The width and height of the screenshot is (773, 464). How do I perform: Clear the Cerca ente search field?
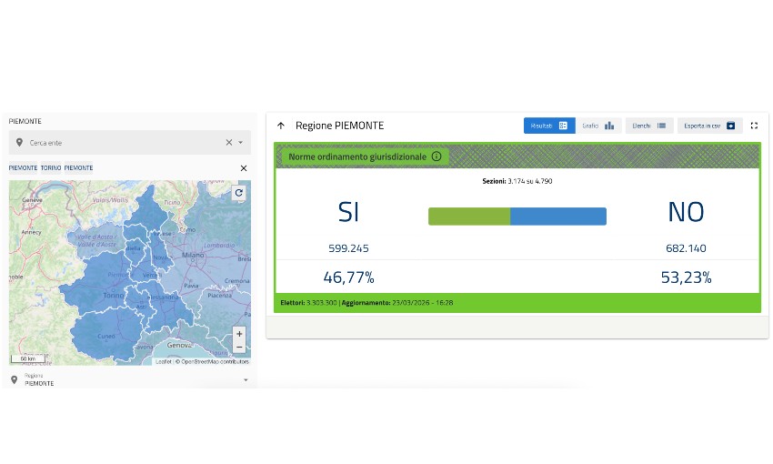(x=229, y=143)
